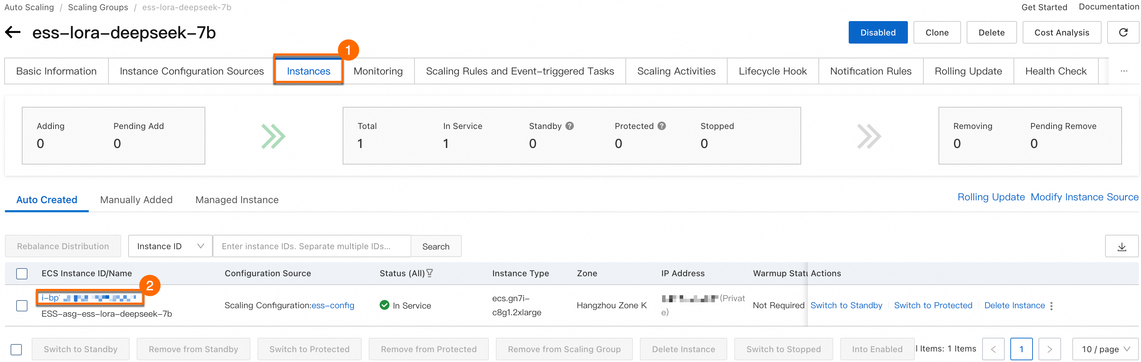This screenshot has width=1141, height=362.
Task: Click the download instance list icon
Action: coord(1122,247)
